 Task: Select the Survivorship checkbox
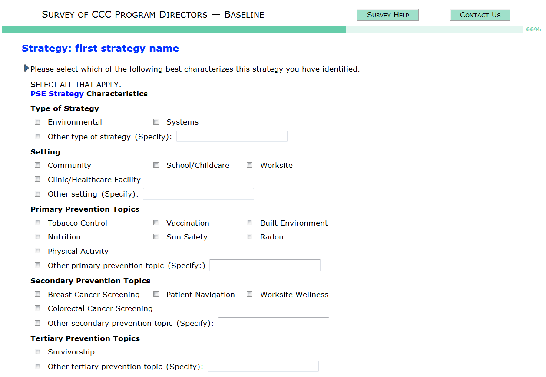(38, 352)
